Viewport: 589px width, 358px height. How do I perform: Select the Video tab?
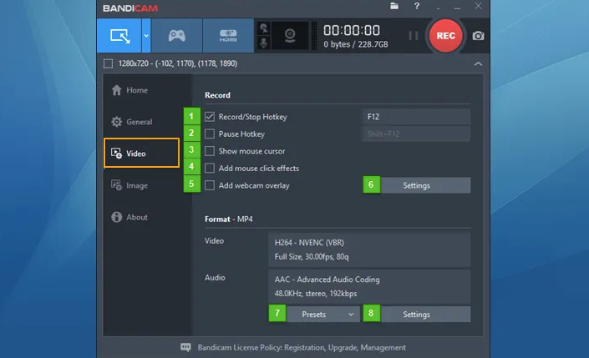coord(142,153)
